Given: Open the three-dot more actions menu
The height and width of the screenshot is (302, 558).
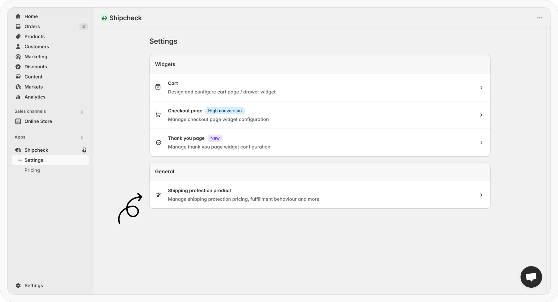Looking at the screenshot, I should 540,18.
